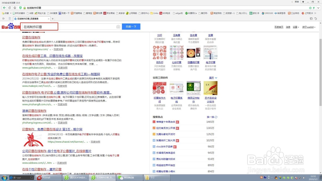This screenshot has width=322, height=181.
Task: Click the phone icon beside the tab strip
Action: tap(10, 19)
